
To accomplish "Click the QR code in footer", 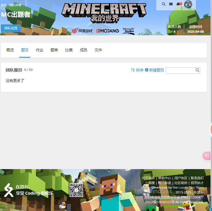I will click(x=76, y=190).
